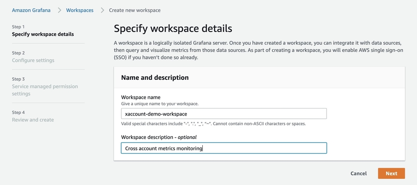Go to Step 4 Review and create

coord(33,116)
